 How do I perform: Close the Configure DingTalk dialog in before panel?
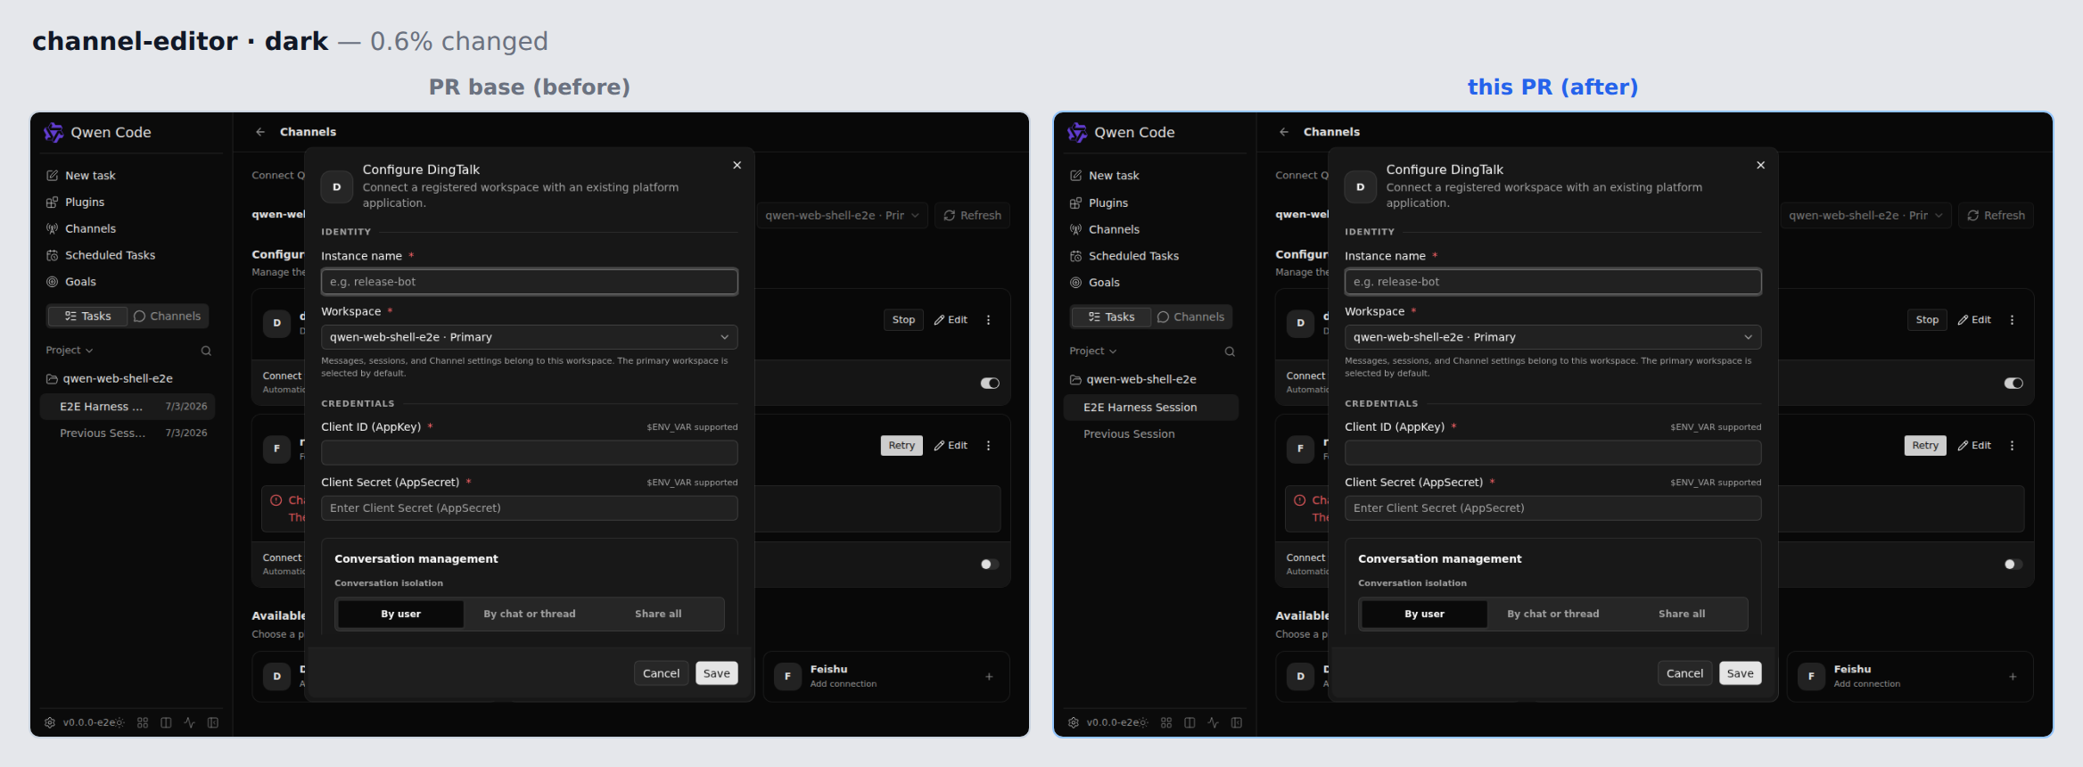(x=737, y=165)
